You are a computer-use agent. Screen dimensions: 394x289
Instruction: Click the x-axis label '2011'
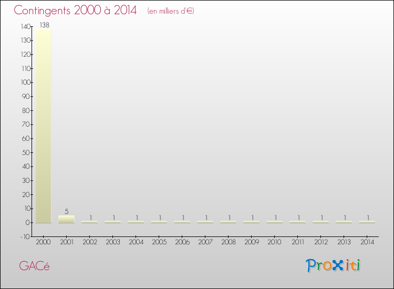[x=298, y=242]
